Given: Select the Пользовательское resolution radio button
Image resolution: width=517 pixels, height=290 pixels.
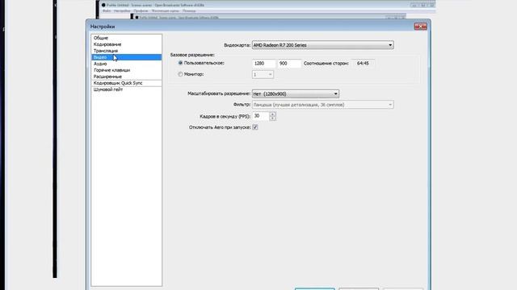Looking at the screenshot, I should 180,63.
